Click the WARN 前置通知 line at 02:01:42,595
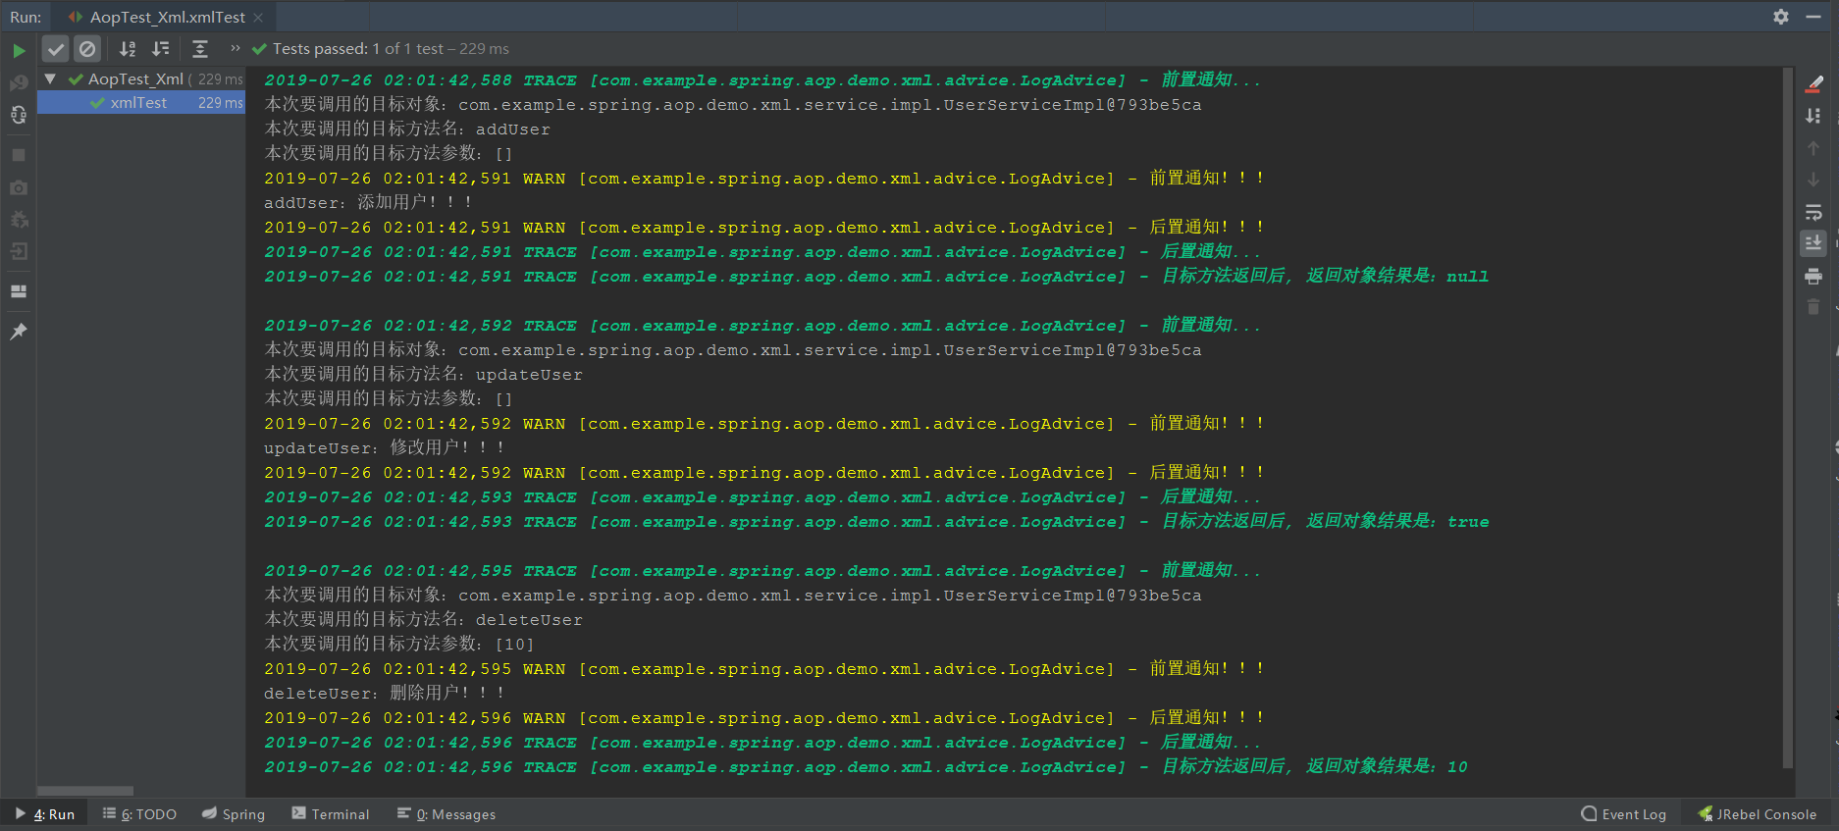 764,668
